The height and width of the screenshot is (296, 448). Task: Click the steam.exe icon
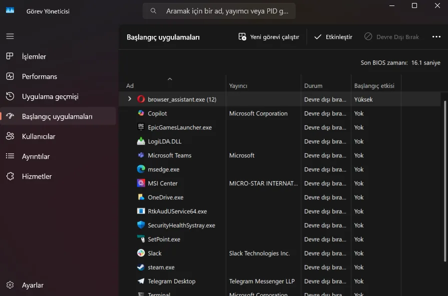[x=141, y=267]
